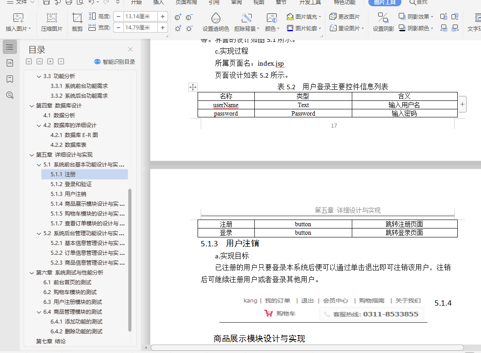Switch to the 开发工具 tab
The width and height of the screenshot is (481, 353).
(310, 2)
